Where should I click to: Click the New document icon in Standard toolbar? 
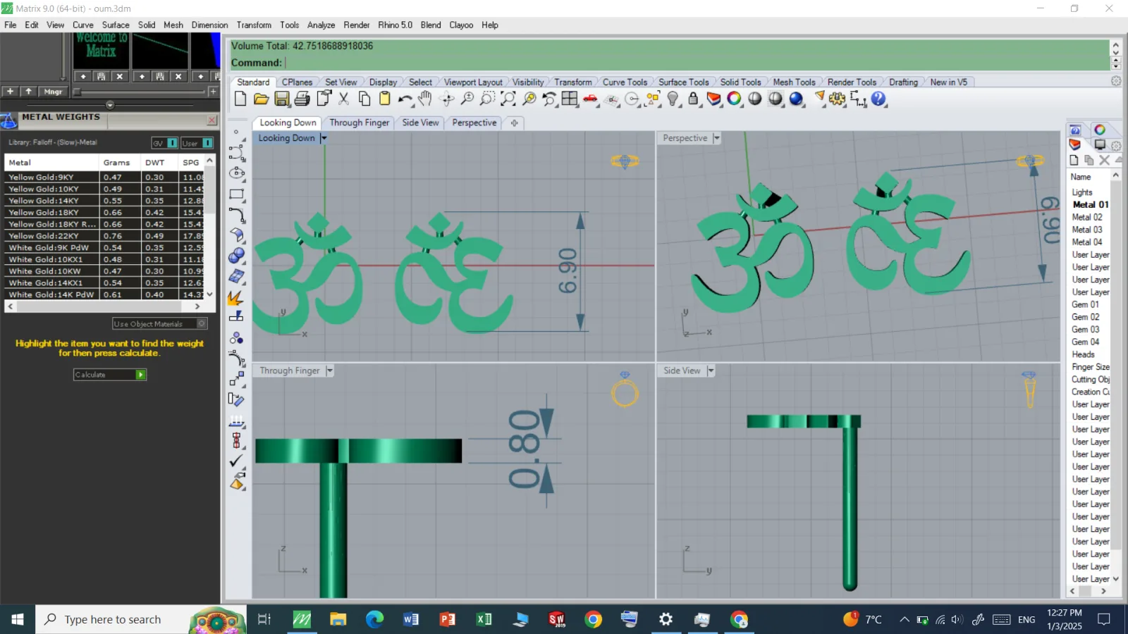(x=240, y=99)
